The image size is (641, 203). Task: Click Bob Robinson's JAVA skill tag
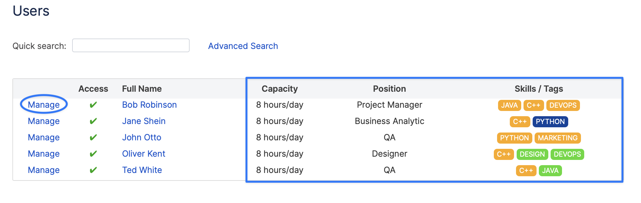509,105
